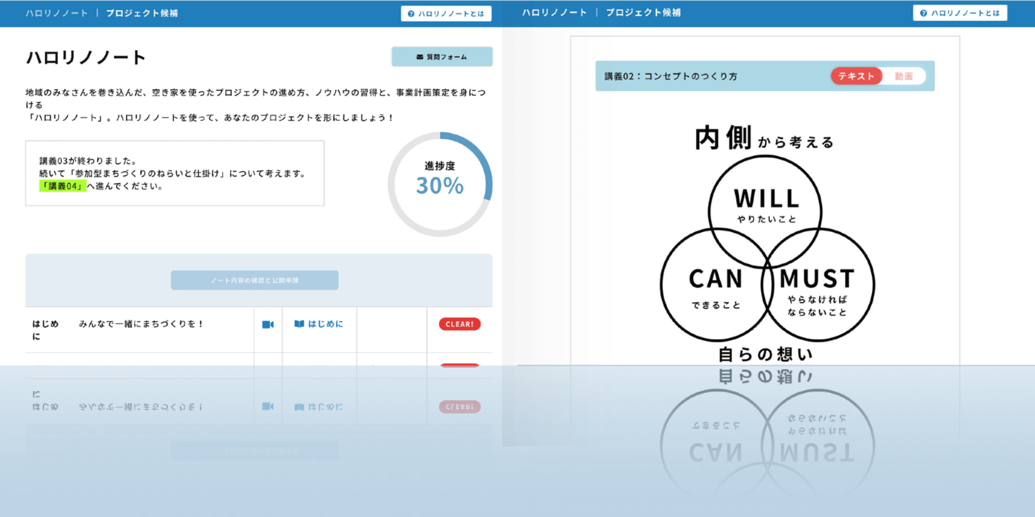Open the highlighted 「講義04」 link

click(62, 186)
